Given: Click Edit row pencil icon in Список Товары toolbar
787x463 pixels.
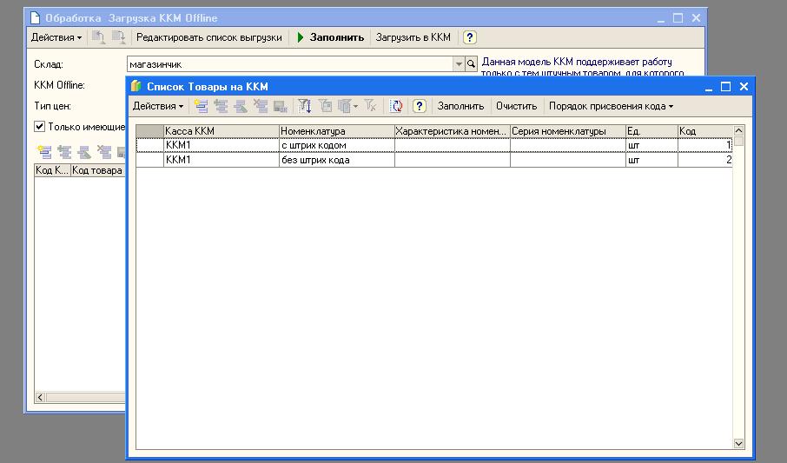Looking at the screenshot, I should tap(241, 106).
